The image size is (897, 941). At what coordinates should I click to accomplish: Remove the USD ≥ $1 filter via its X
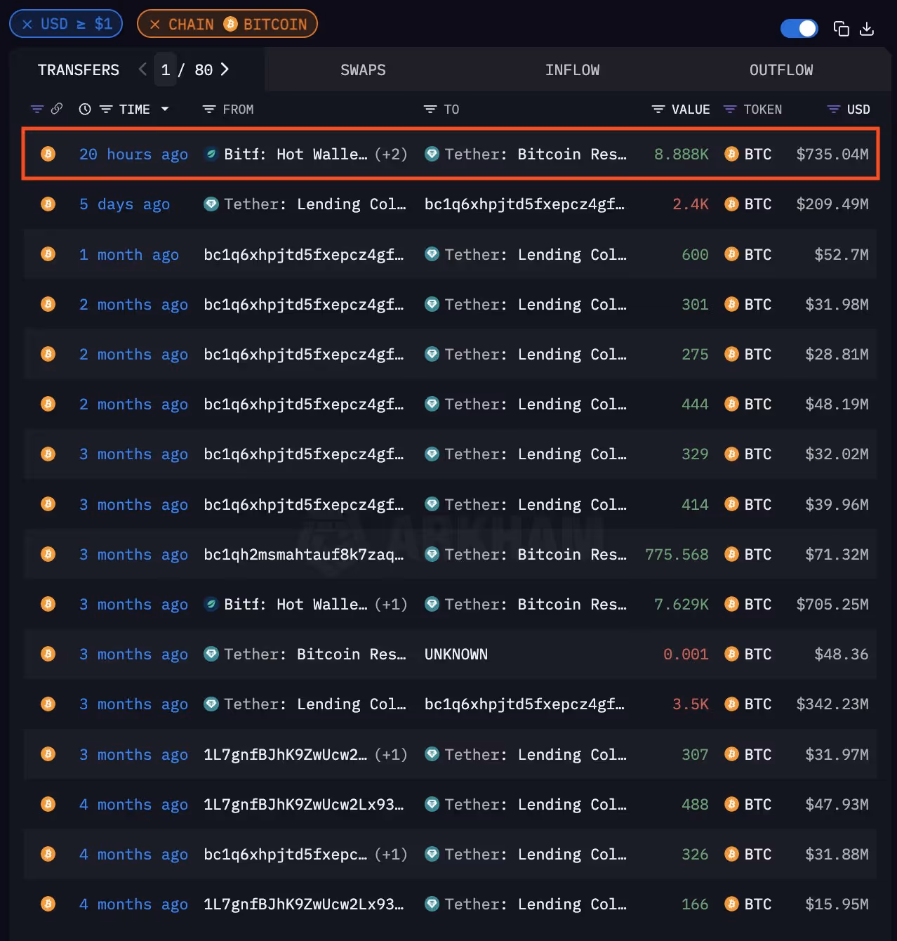point(27,23)
